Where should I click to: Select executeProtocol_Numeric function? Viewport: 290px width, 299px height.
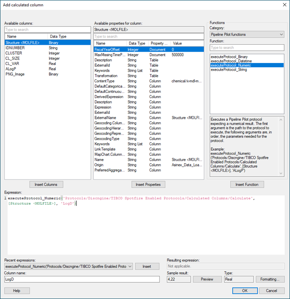coord(247,65)
